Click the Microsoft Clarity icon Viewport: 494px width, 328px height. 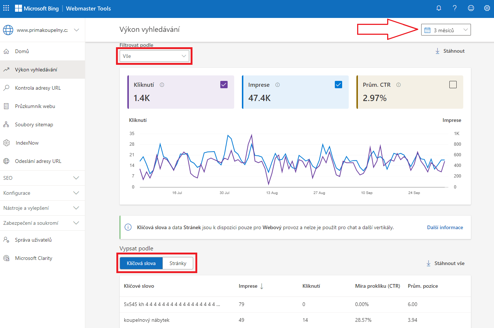[x=6, y=258]
